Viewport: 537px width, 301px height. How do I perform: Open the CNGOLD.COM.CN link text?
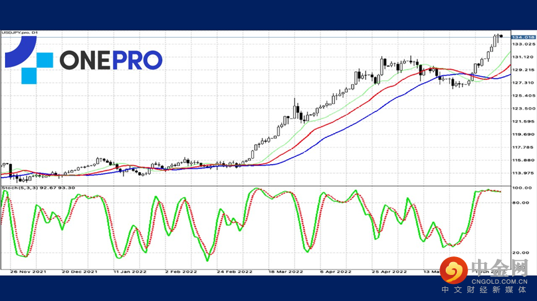tap(499, 282)
